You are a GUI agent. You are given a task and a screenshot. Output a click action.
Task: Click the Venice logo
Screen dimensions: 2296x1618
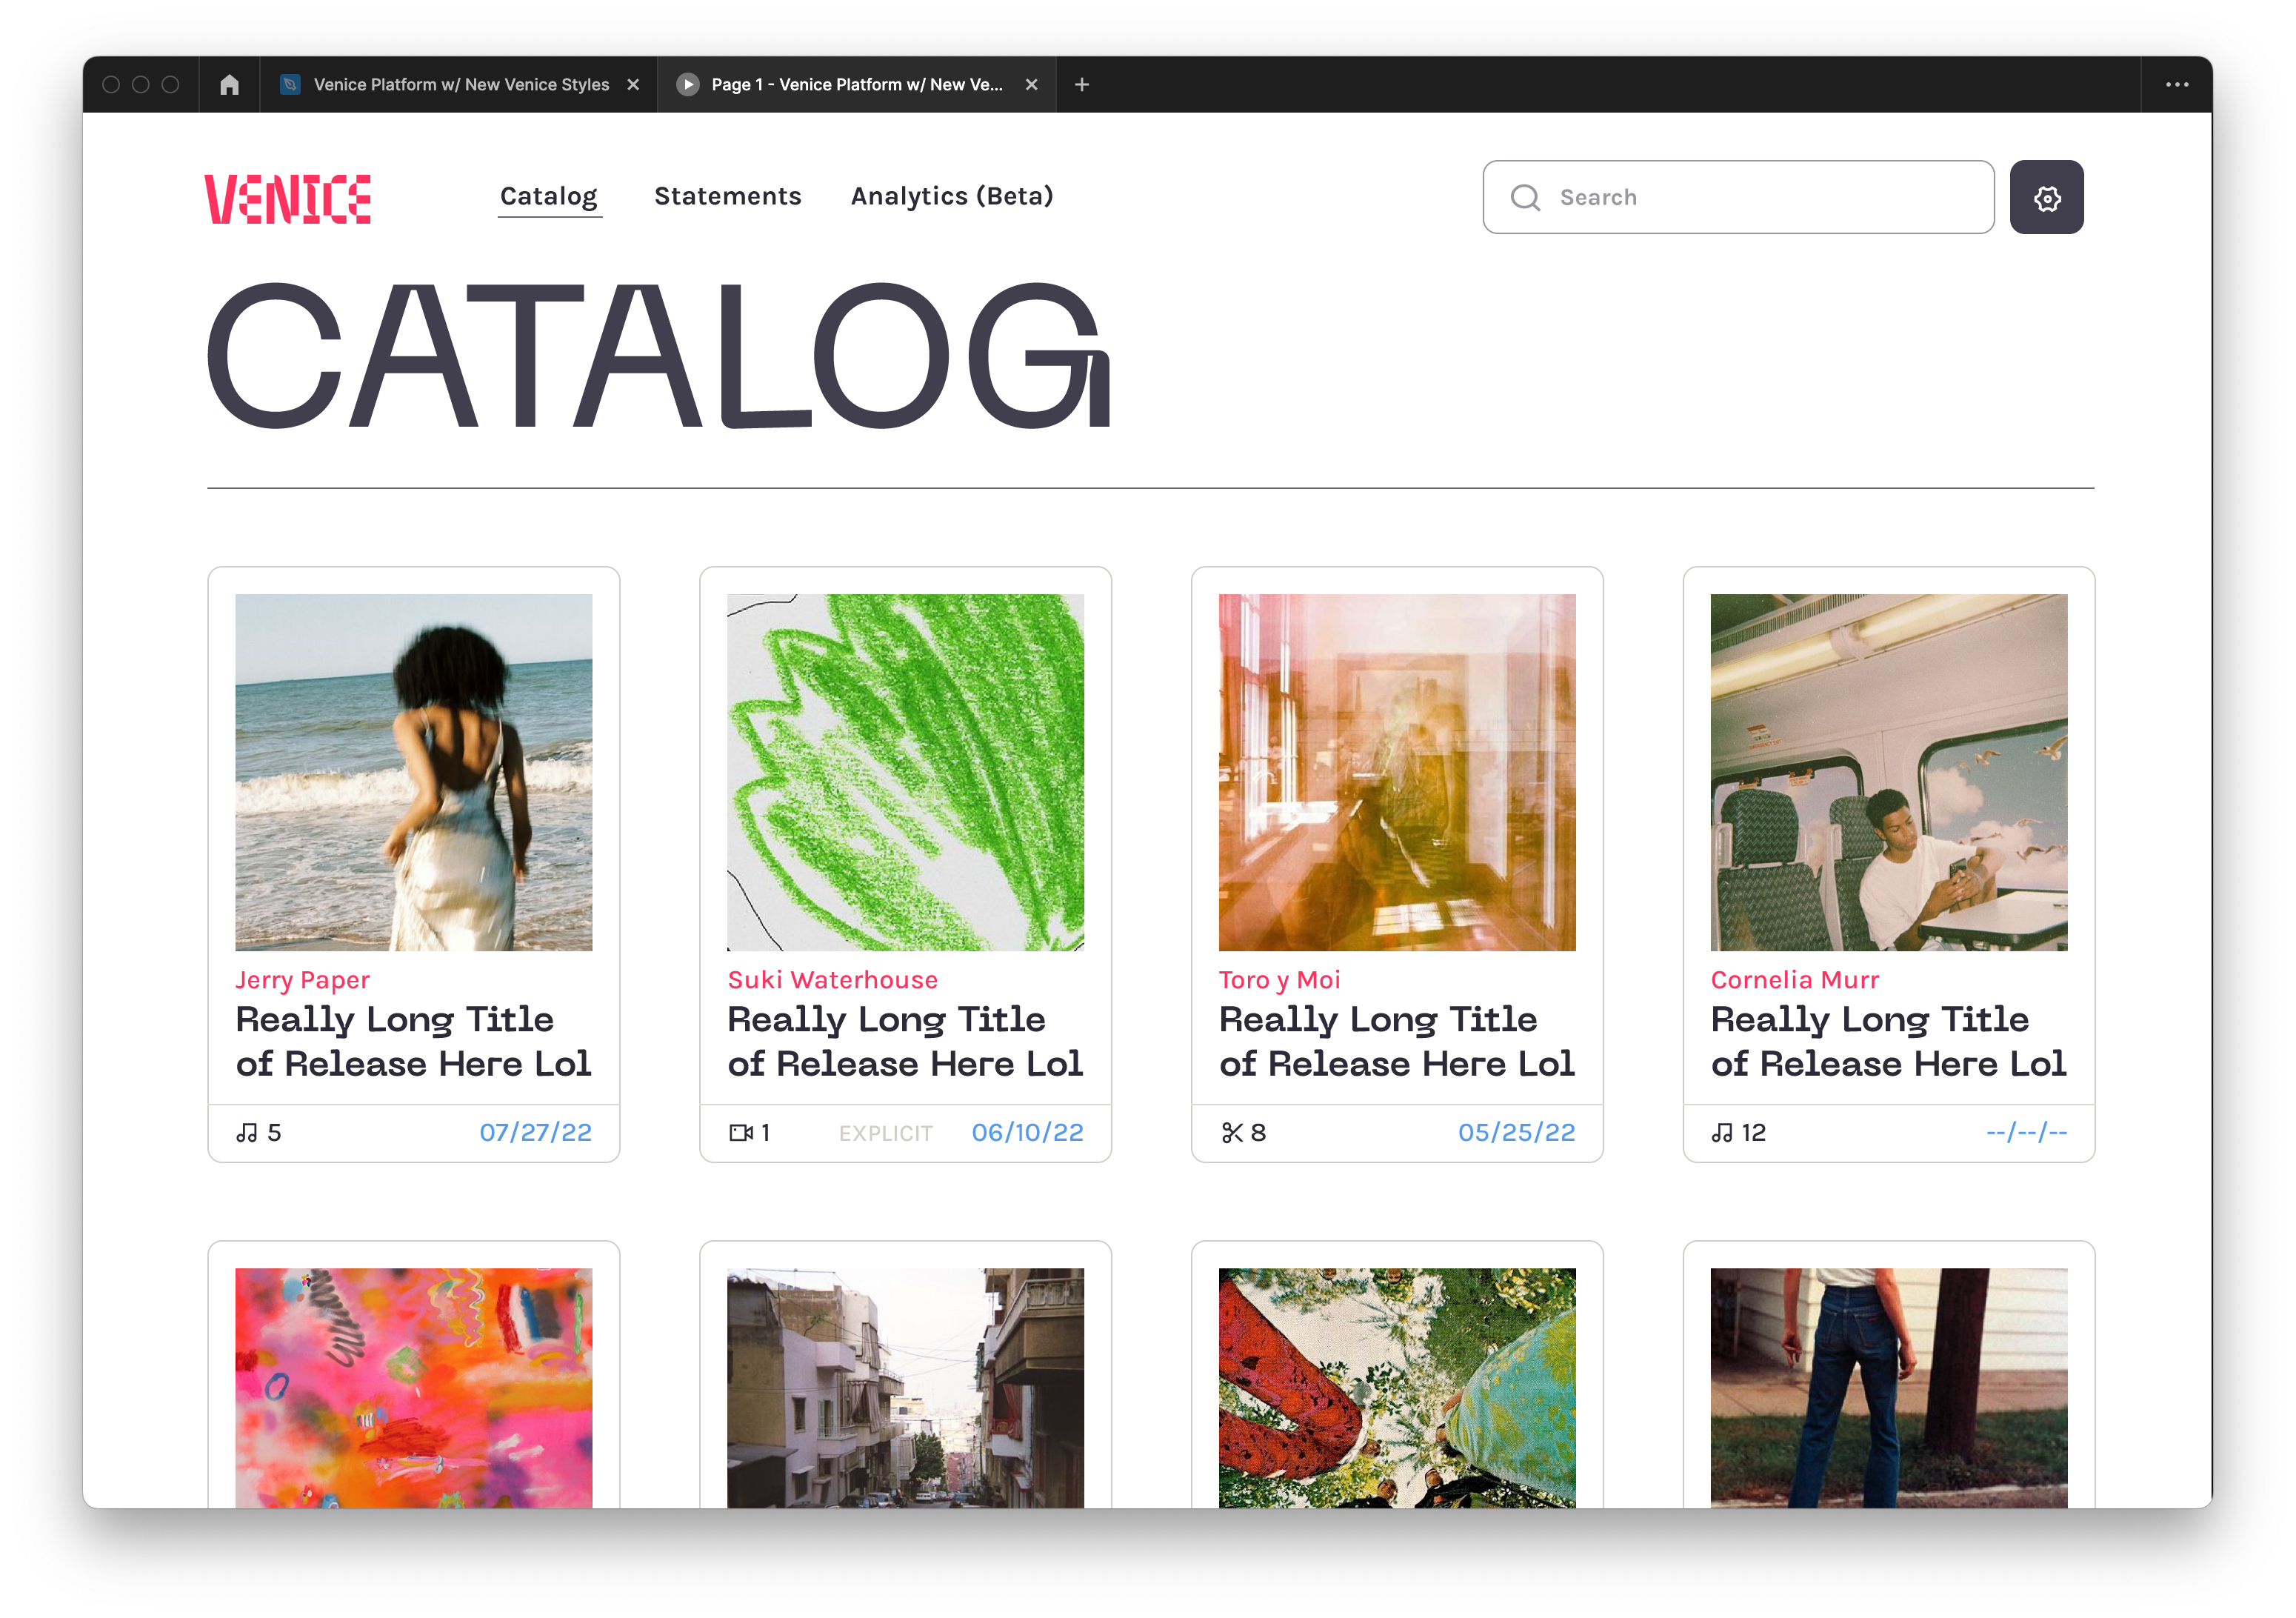[288, 198]
